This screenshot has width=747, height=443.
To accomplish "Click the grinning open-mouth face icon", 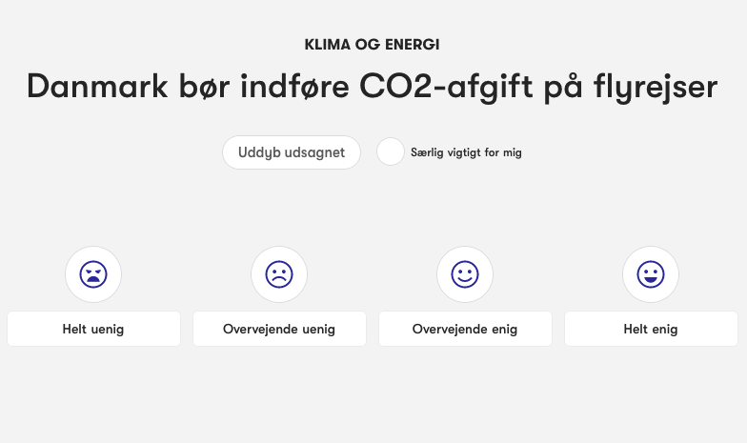I will (x=651, y=274).
